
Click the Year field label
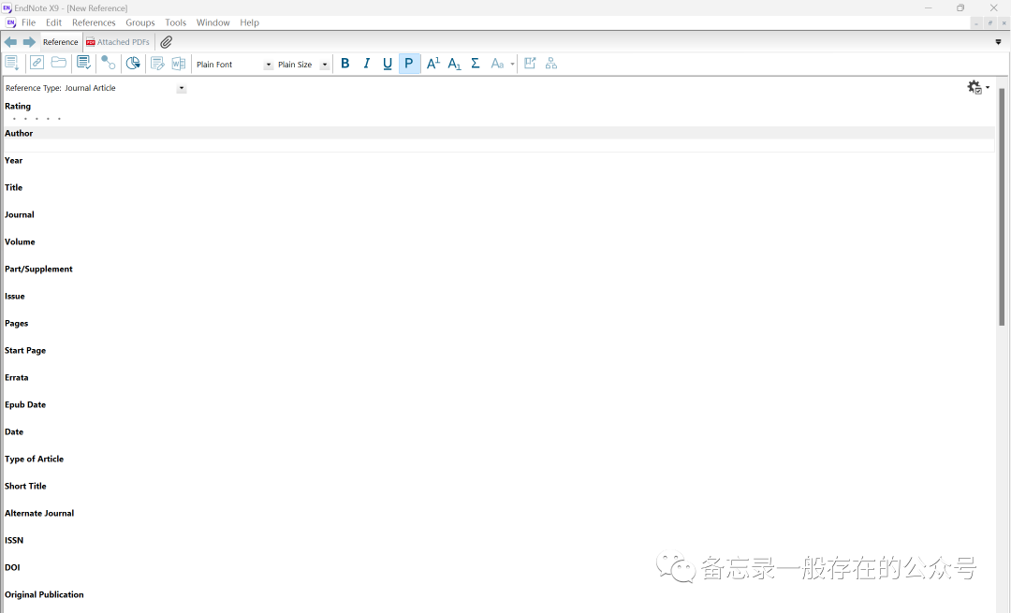13,160
